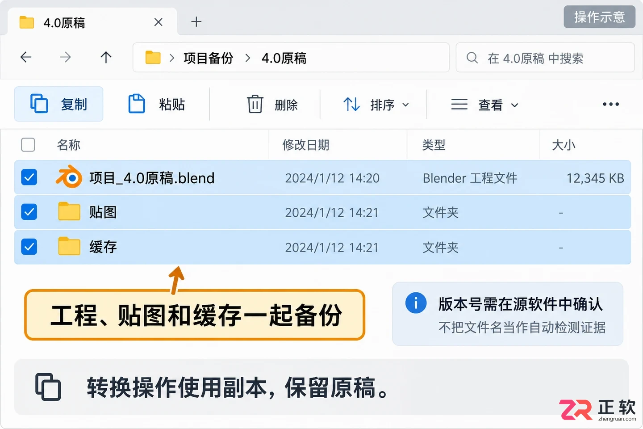This screenshot has width=643, height=429.
Task: Go back with the left arrow
Action: point(26,57)
